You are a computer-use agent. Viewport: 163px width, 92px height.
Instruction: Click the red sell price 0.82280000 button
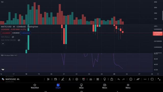coord(6,33)
